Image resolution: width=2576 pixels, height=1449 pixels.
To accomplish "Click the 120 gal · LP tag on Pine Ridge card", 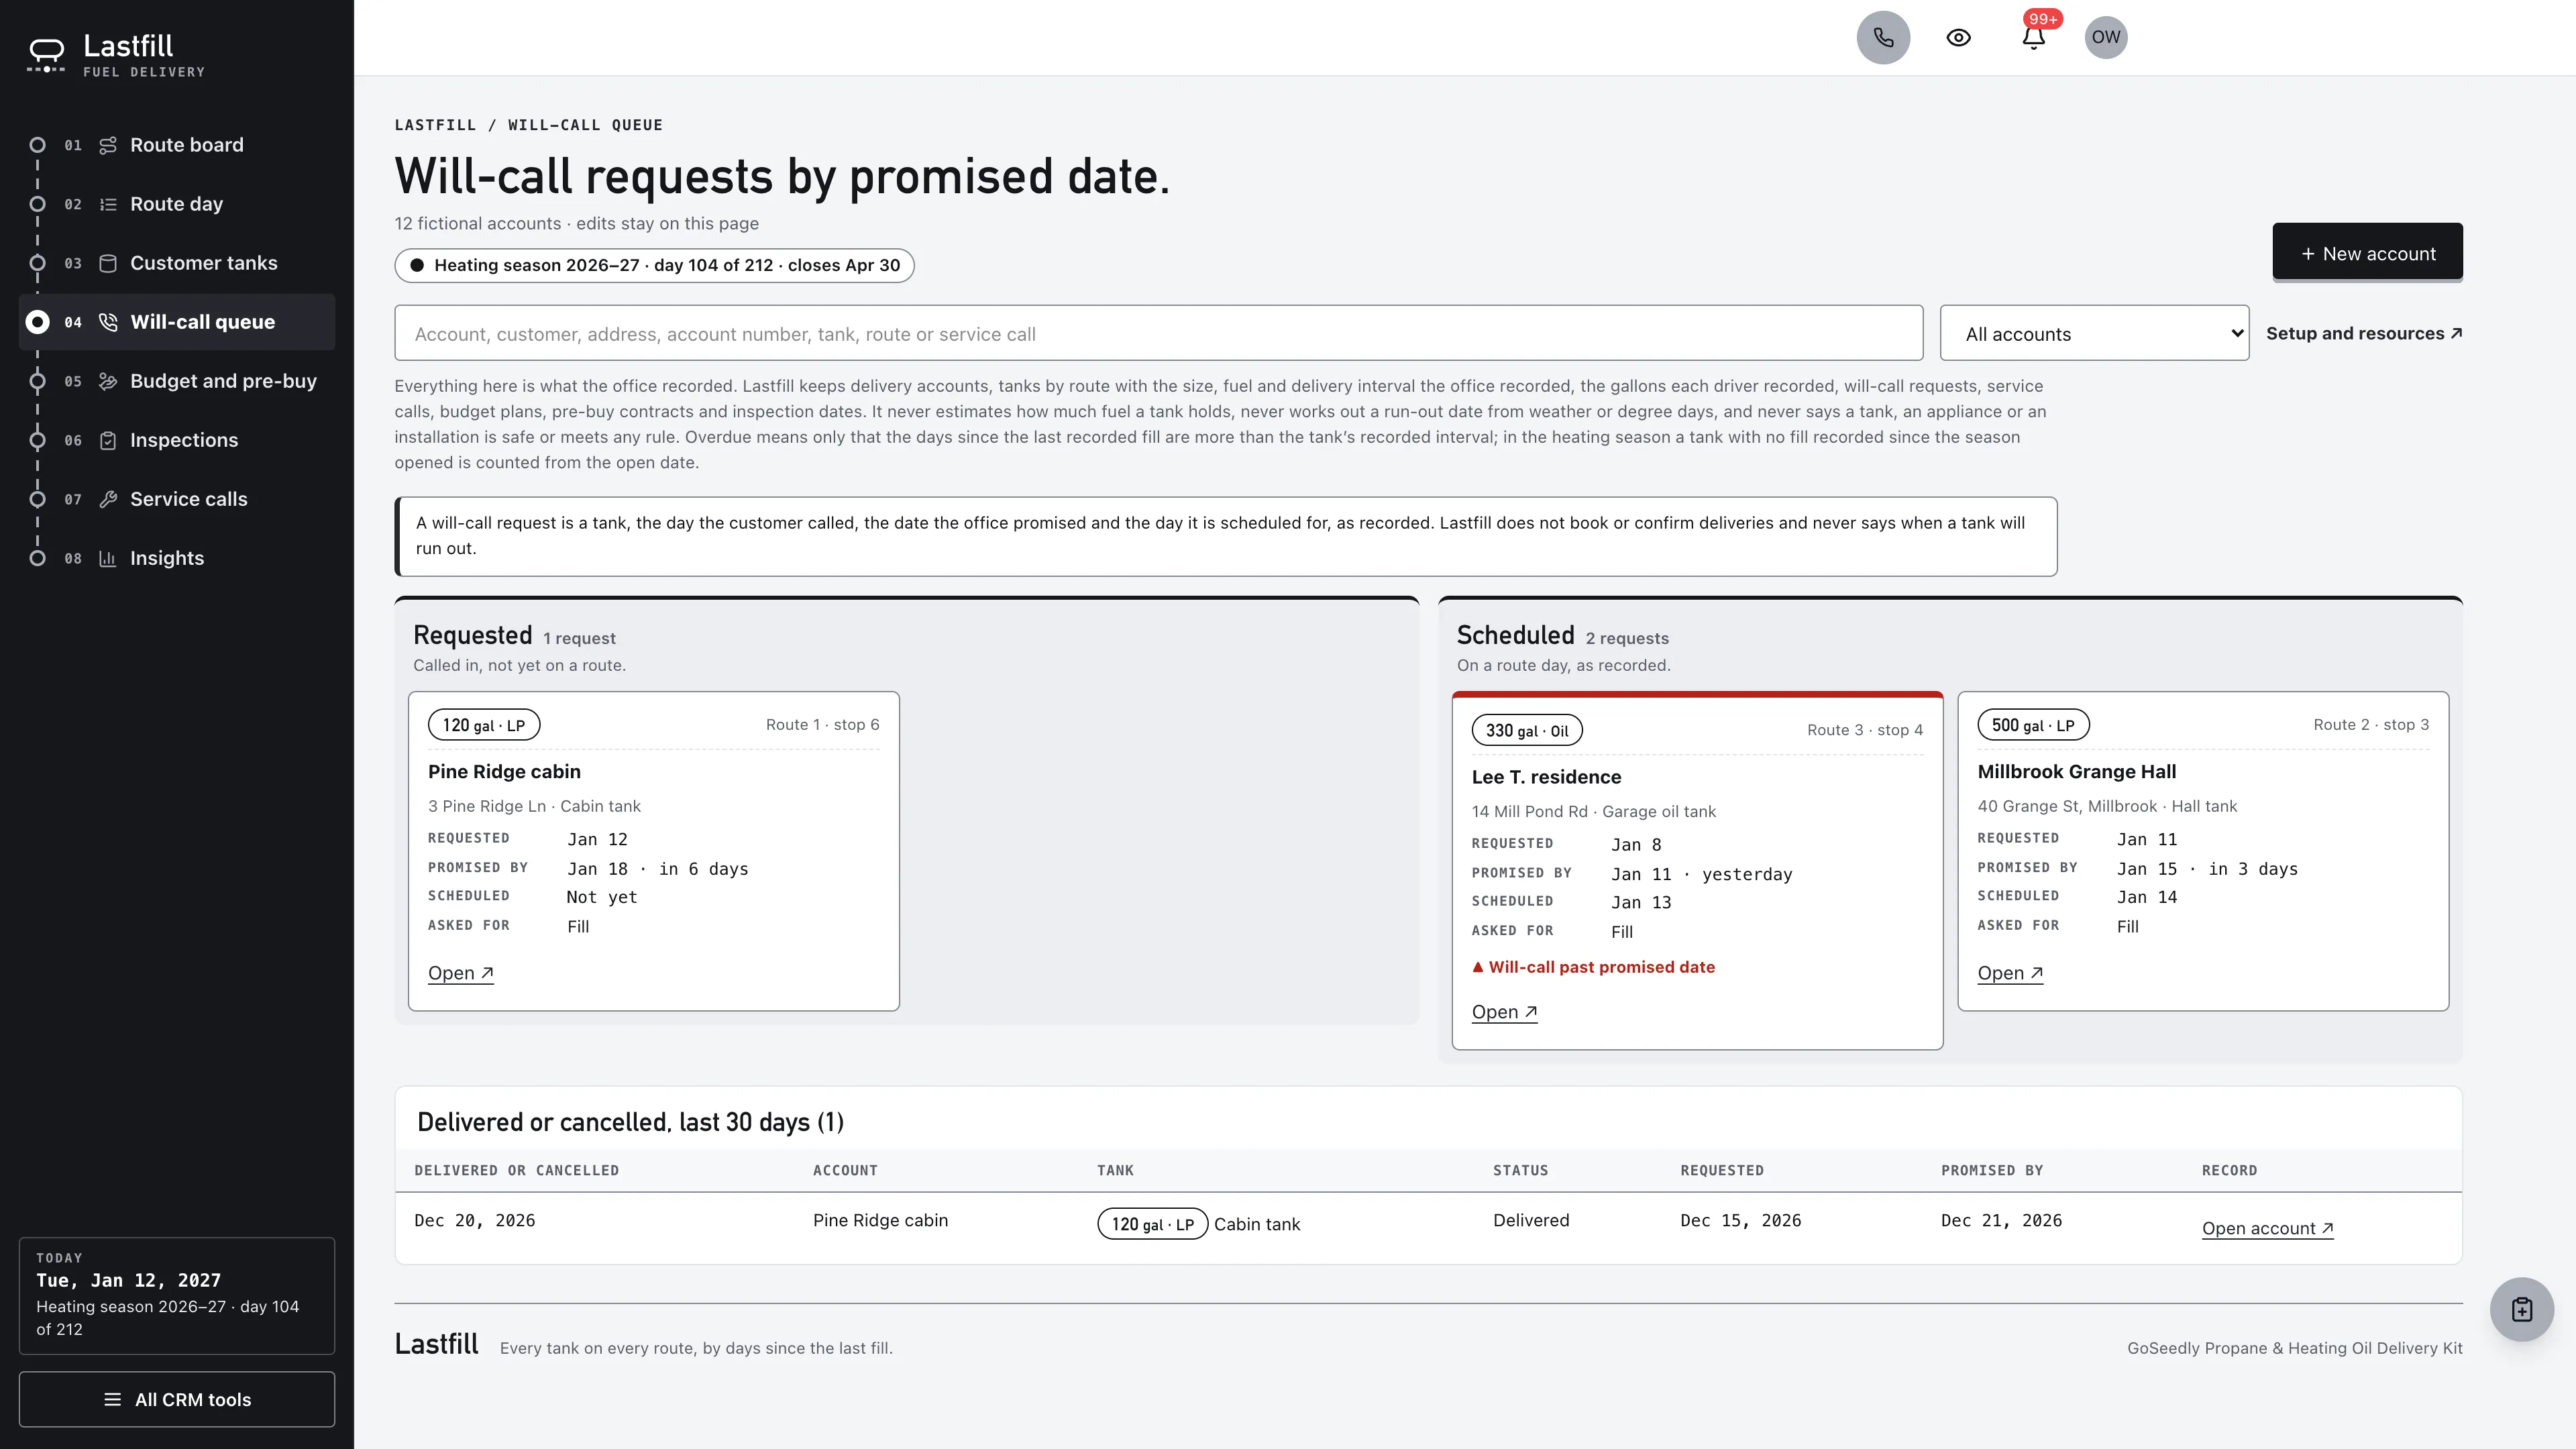I will (484, 725).
